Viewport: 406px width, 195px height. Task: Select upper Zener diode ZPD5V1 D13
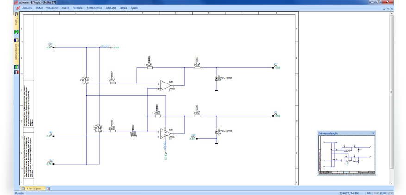pyautogui.click(x=216, y=79)
